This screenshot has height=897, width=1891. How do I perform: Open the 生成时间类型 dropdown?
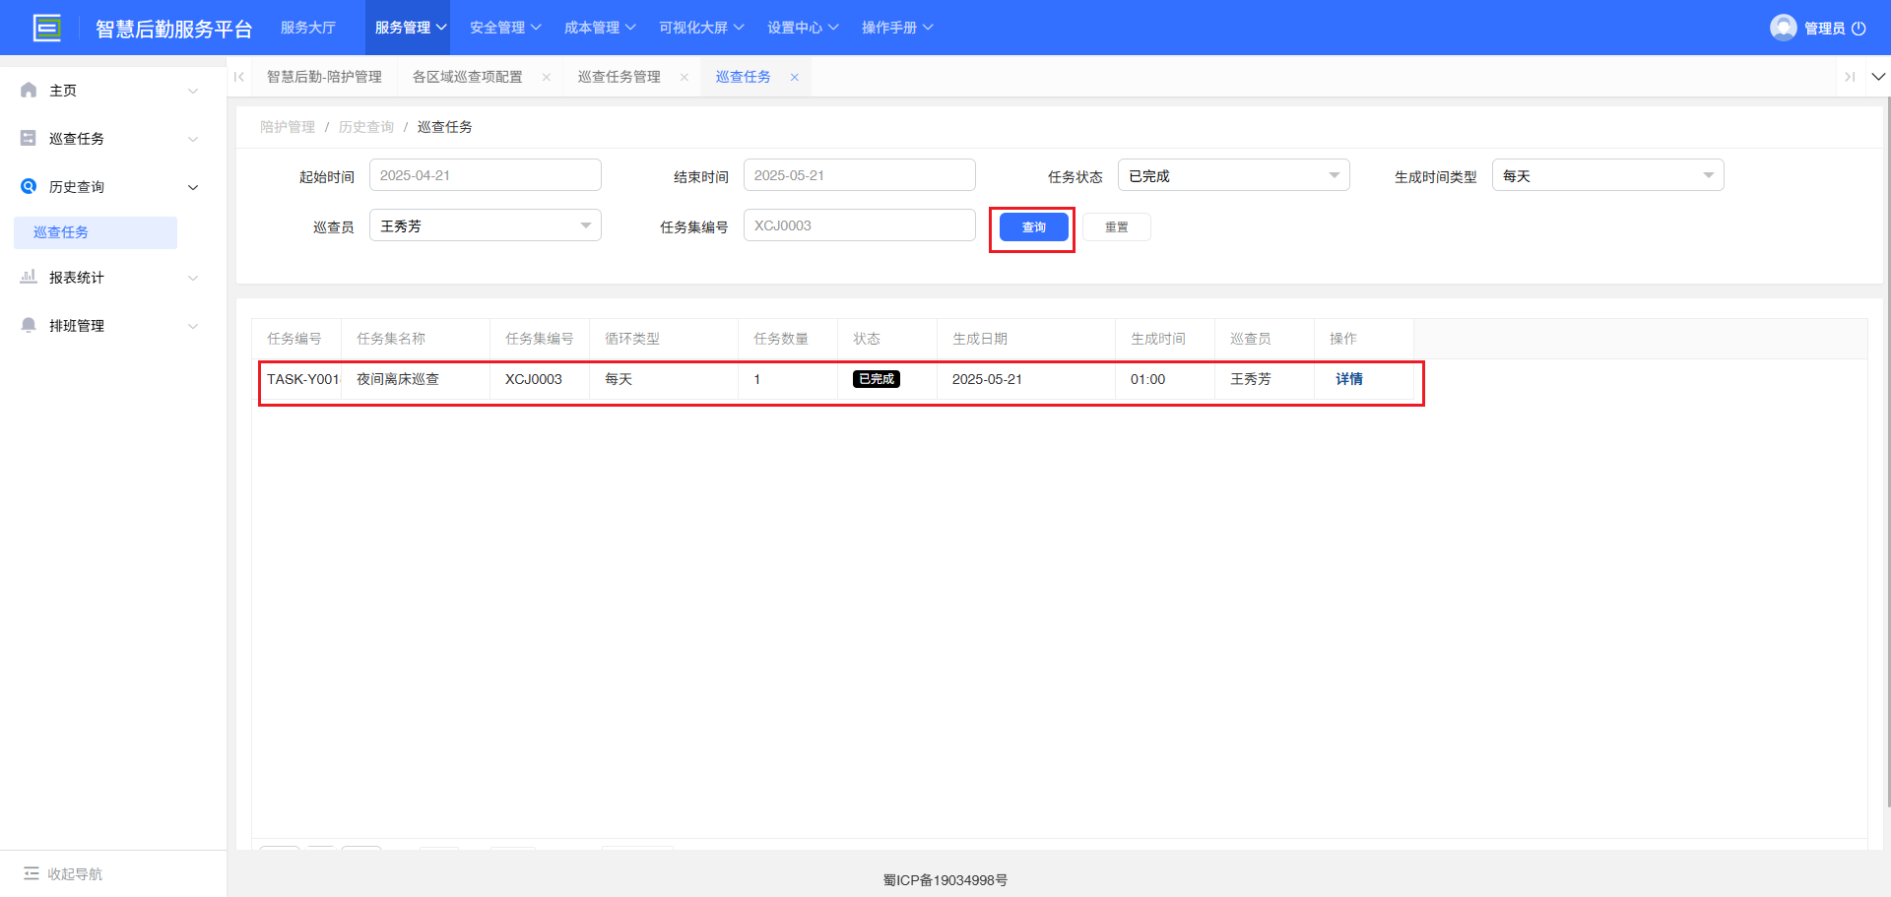(1607, 175)
